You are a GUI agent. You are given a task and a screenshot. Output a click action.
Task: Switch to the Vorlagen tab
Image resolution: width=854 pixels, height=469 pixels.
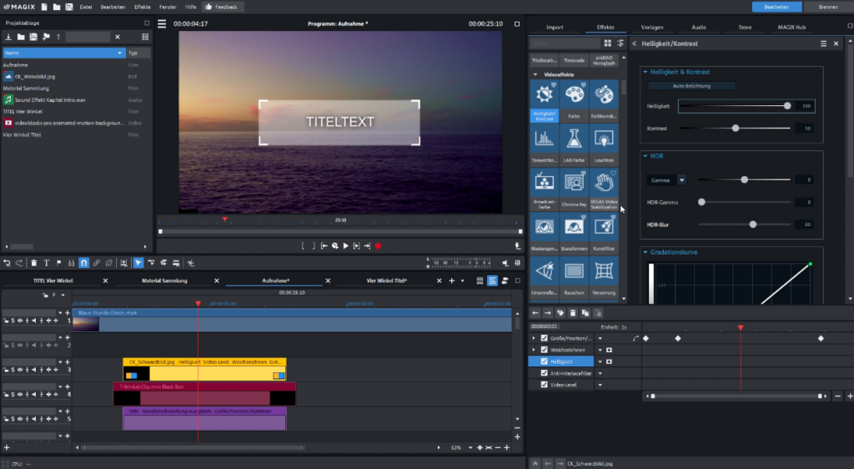pos(652,28)
